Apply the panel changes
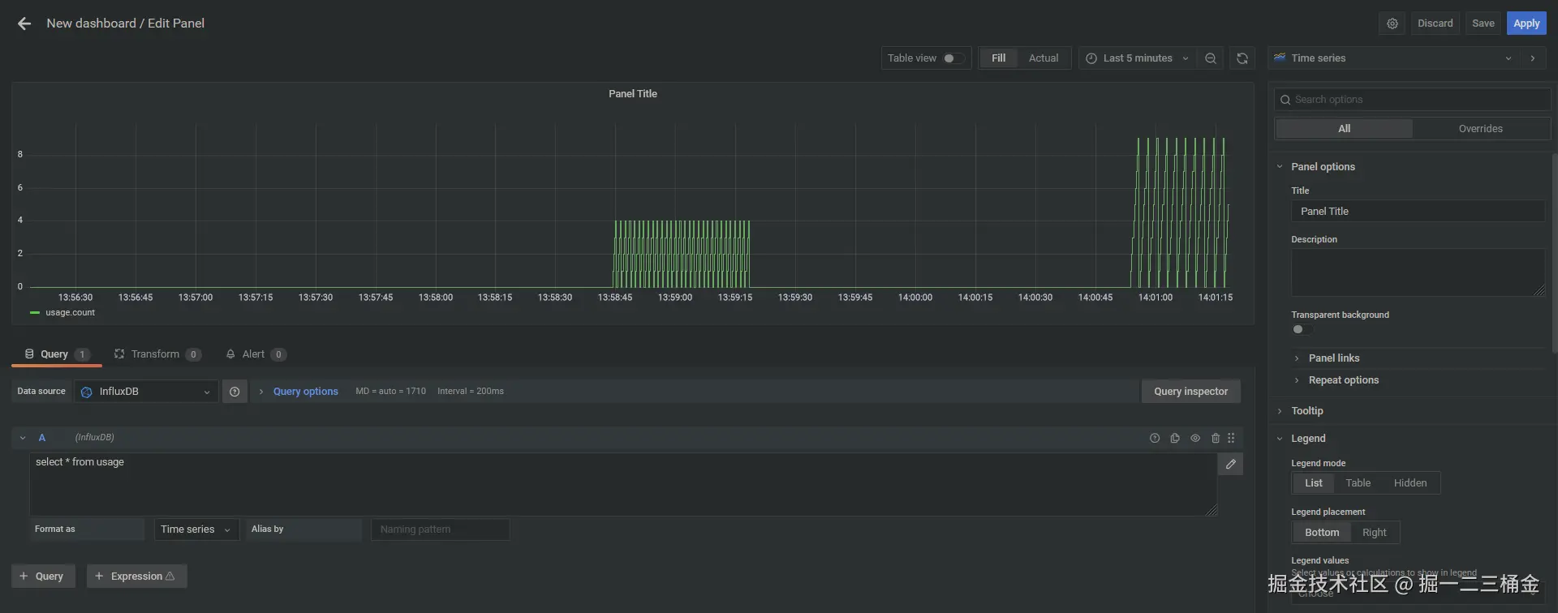Screen dimensions: 1558x613 point(1526,24)
